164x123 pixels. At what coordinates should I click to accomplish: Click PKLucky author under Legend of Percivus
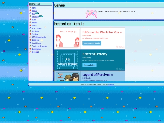[88, 78]
